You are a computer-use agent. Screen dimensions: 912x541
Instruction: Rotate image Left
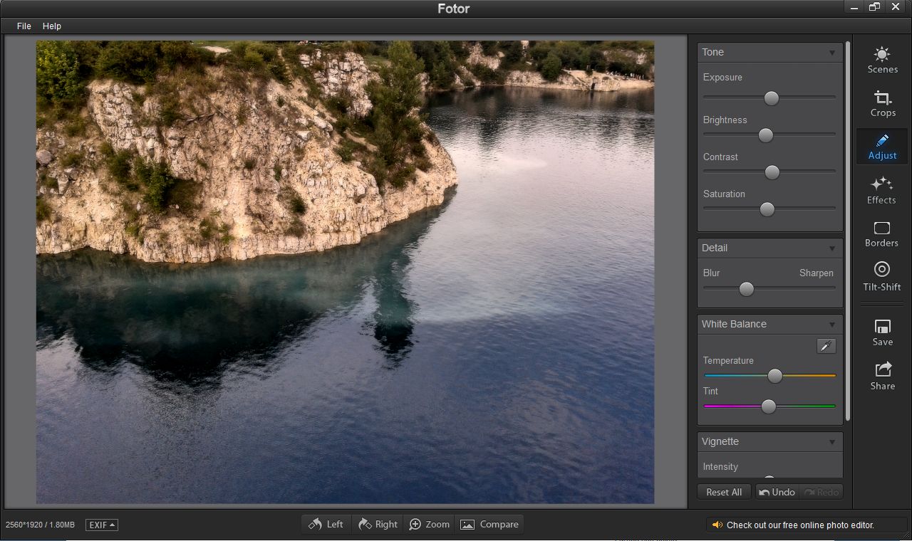[326, 525]
